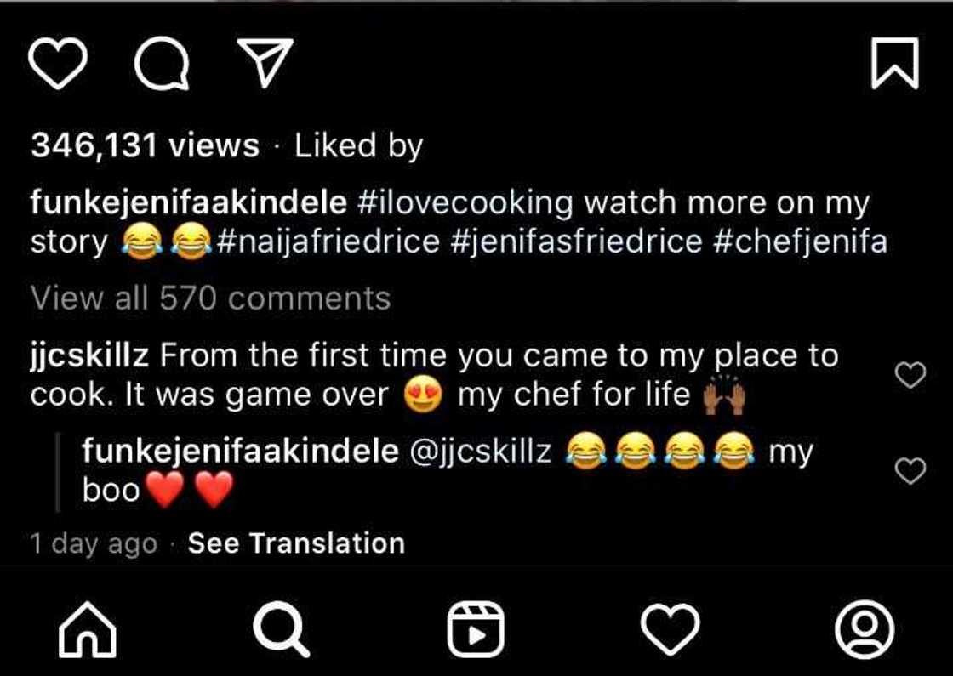Tap the @jjcskillz mention in reply
Viewport: 953px width, 676px height.
[481, 452]
